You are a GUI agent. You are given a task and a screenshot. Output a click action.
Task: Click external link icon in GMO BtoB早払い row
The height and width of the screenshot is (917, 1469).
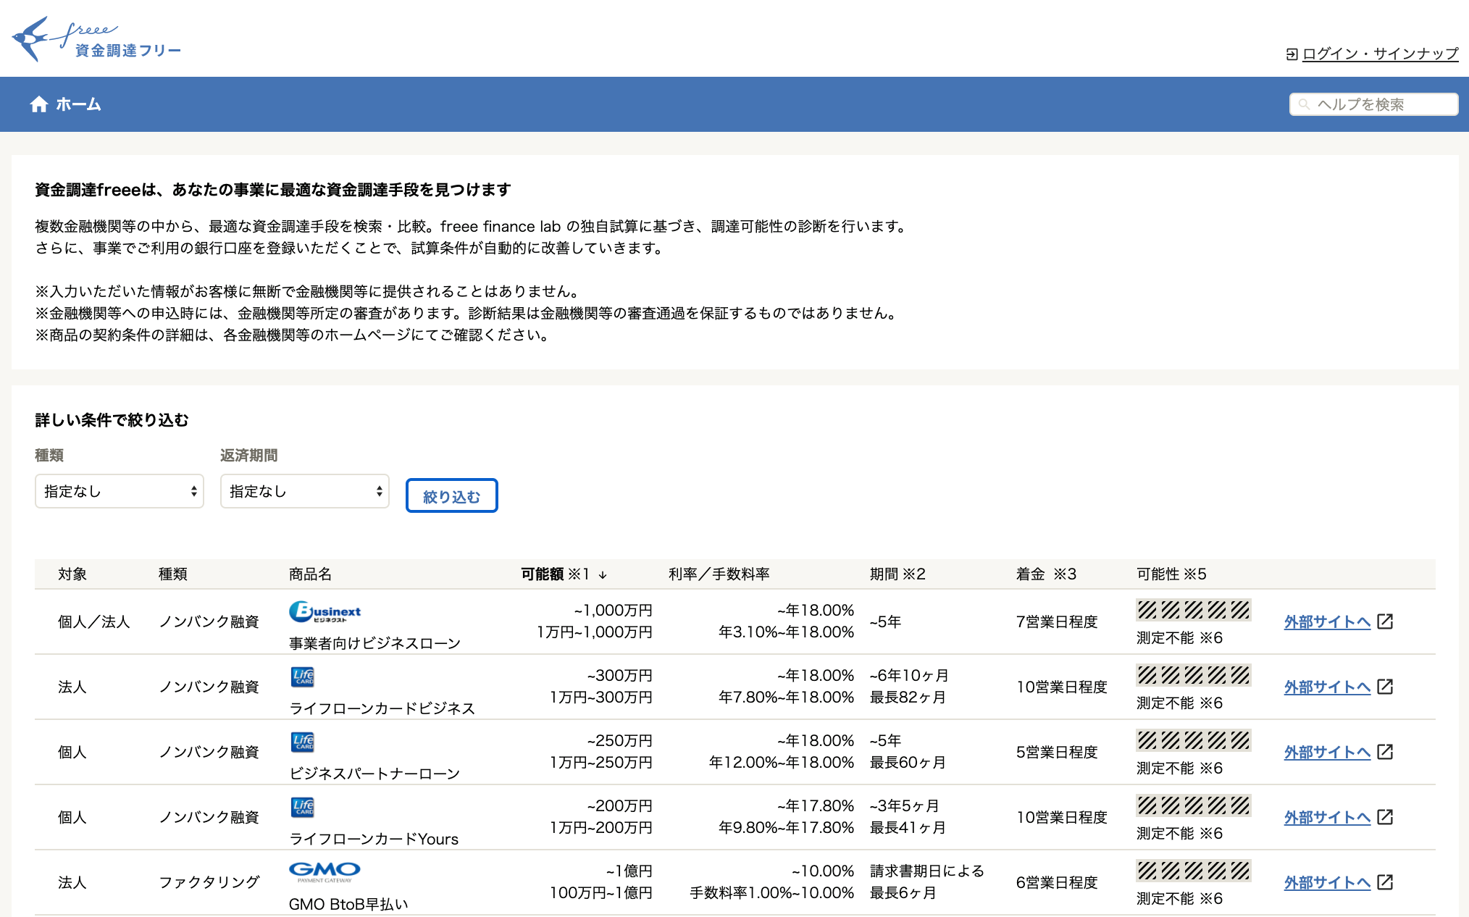(1385, 882)
